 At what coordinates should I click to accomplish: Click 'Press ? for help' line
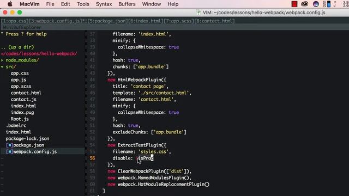click(x=24, y=34)
